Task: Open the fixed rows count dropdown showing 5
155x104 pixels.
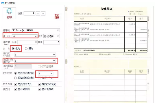Action: click(46, 73)
